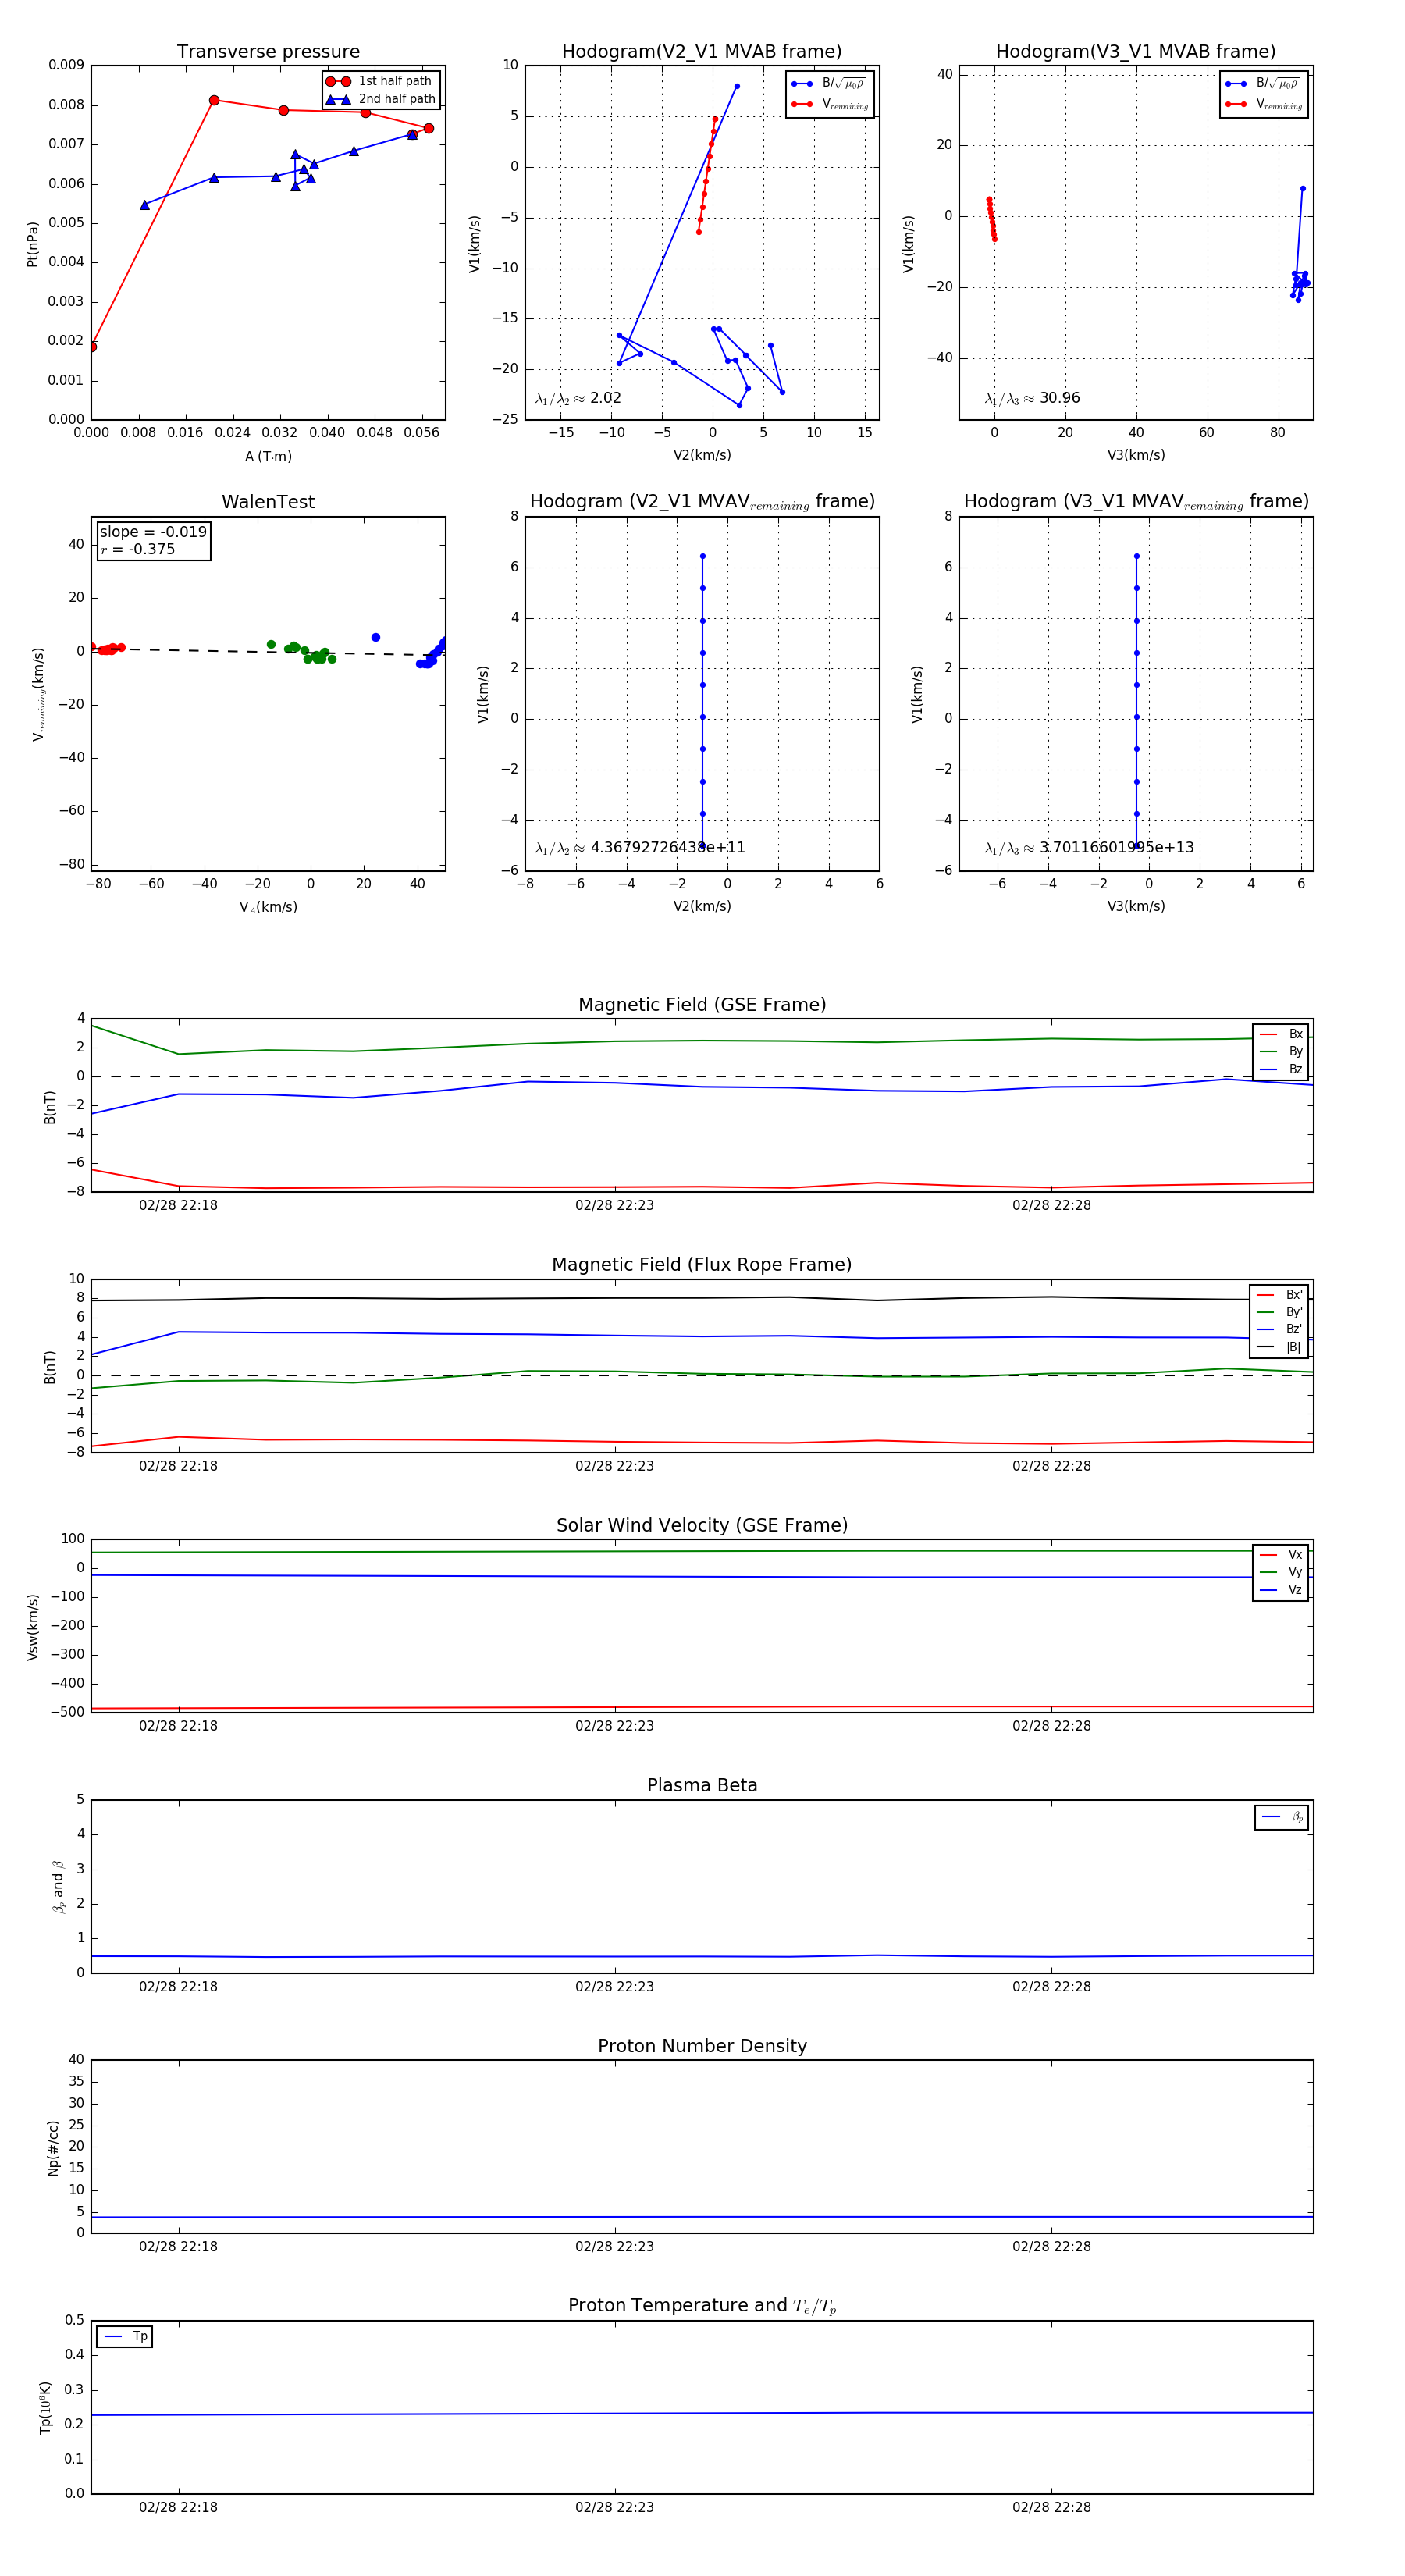This screenshot has width=1405, height=2576.
Task: Select '1st half path' legend entry
Action: pos(380,81)
